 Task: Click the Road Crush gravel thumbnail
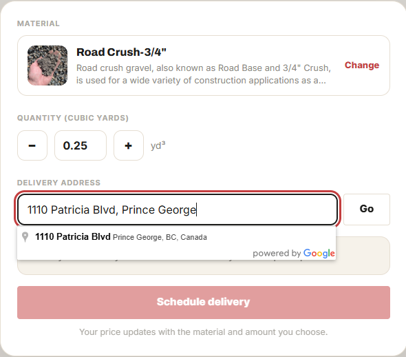coord(47,65)
